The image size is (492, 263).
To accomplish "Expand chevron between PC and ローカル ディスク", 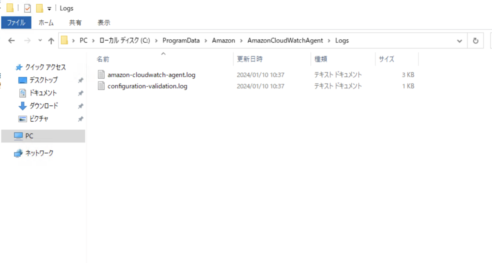I will point(93,41).
